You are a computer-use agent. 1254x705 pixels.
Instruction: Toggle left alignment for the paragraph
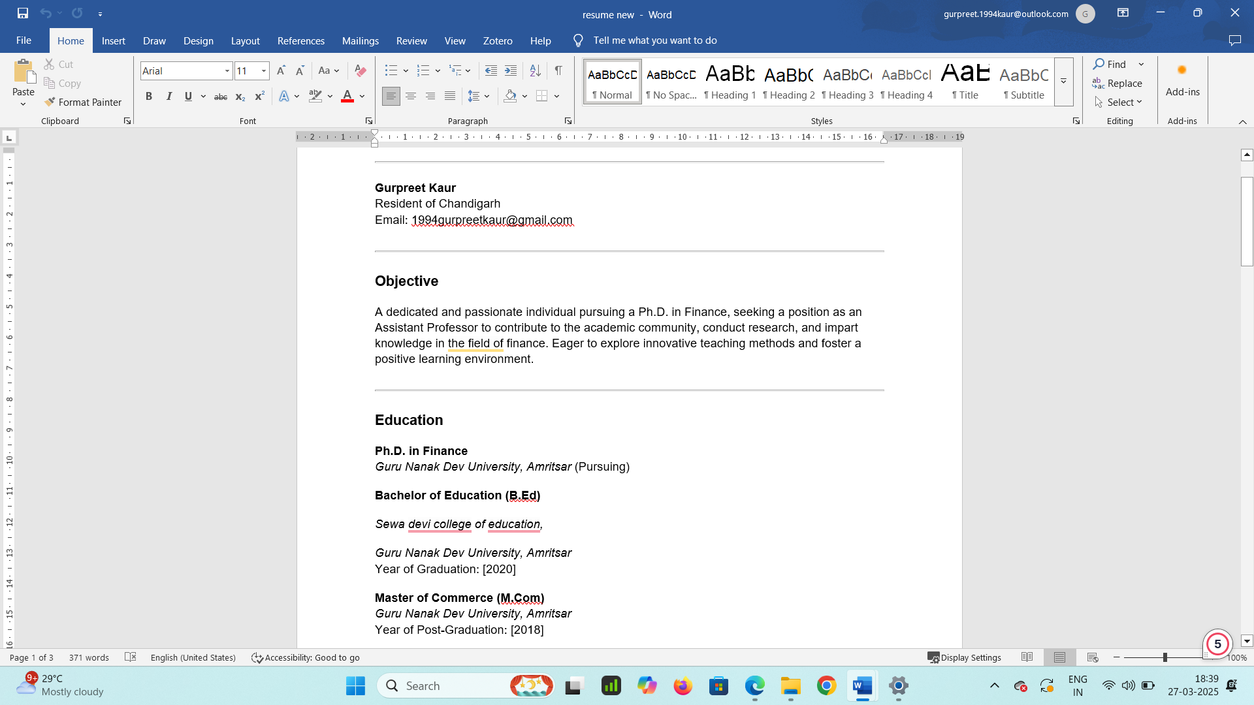[x=391, y=96]
